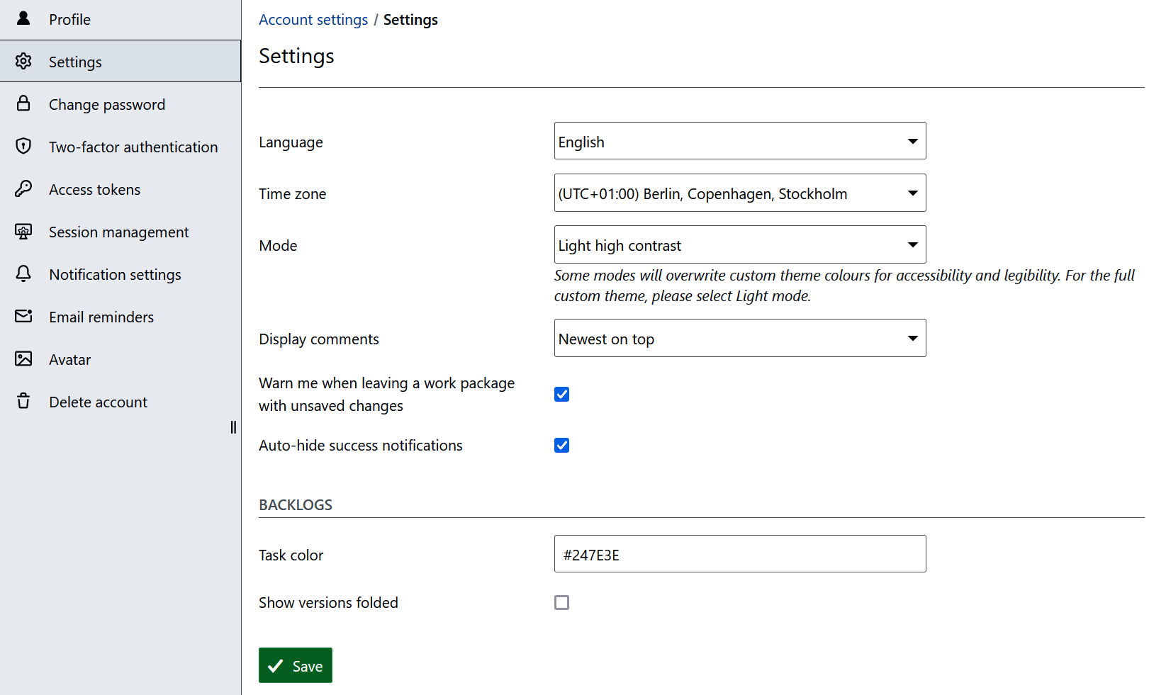Follow the Account settings breadcrumb link
This screenshot has height=695, width=1149.
click(x=313, y=20)
